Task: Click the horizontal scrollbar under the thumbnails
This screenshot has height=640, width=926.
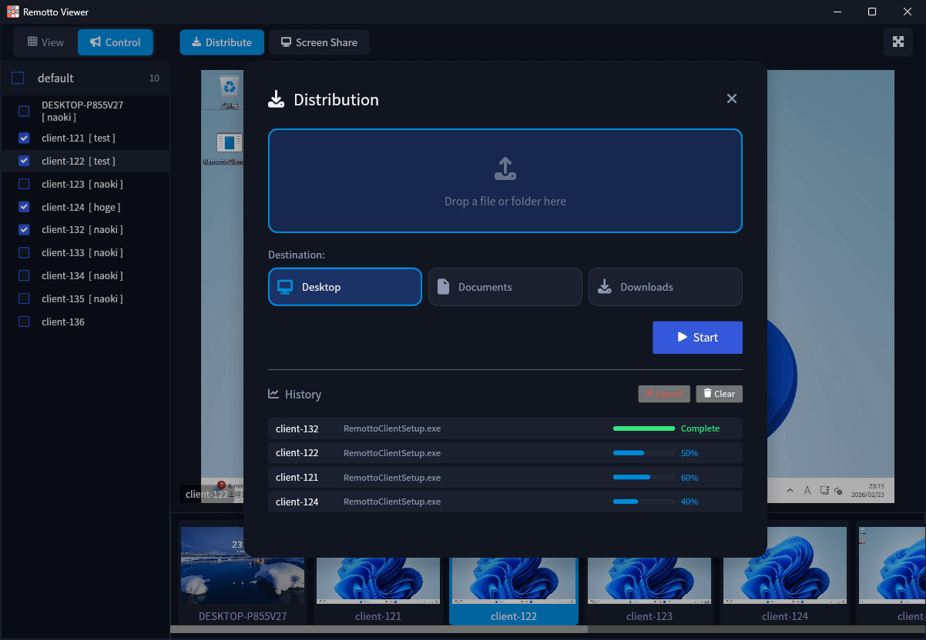Action: pyautogui.click(x=378, y=629)
